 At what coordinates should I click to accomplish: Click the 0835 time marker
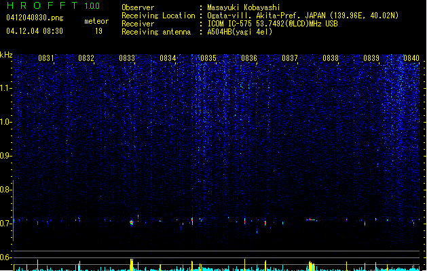(x=208, y=58)
